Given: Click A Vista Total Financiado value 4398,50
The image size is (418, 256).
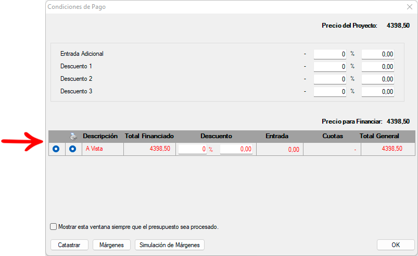Looking at the screenshot, I should [160, 149].
